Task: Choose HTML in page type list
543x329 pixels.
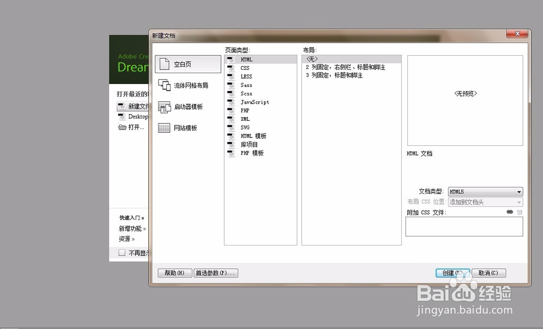Action: pyautogui.click(x=261, y=60)
